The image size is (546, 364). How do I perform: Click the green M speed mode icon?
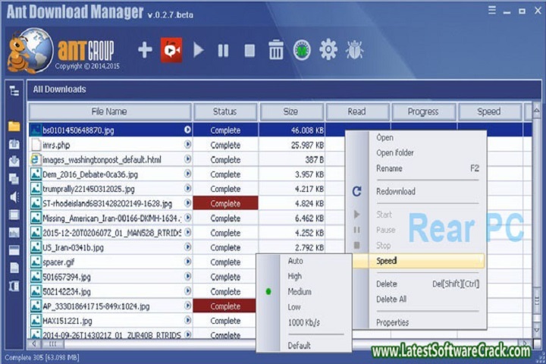pyautogui.click(x=302, y=51)
